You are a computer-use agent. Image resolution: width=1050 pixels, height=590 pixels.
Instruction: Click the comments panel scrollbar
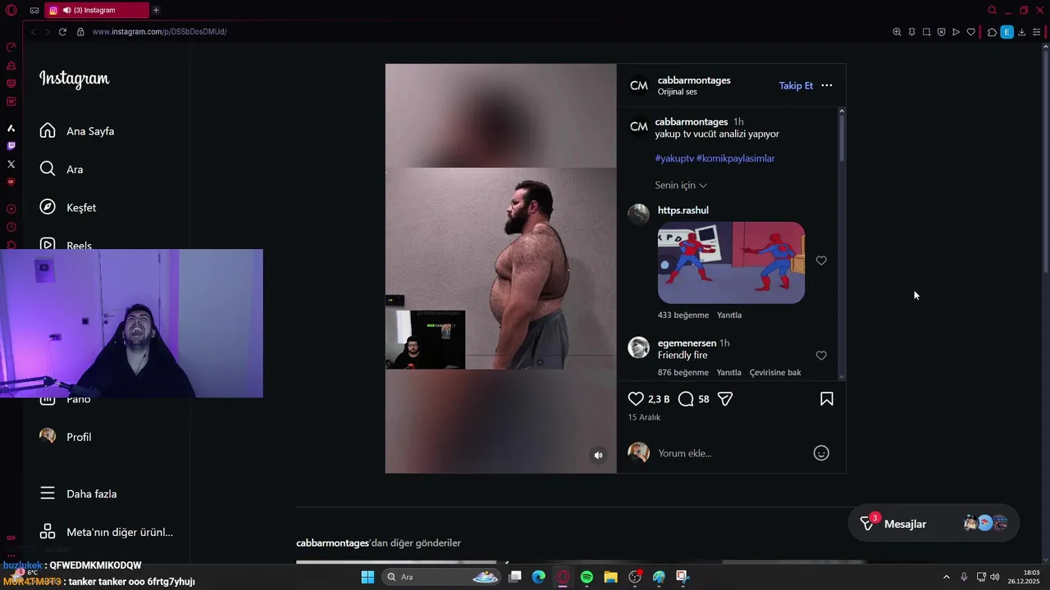click(x=842, y=138)
